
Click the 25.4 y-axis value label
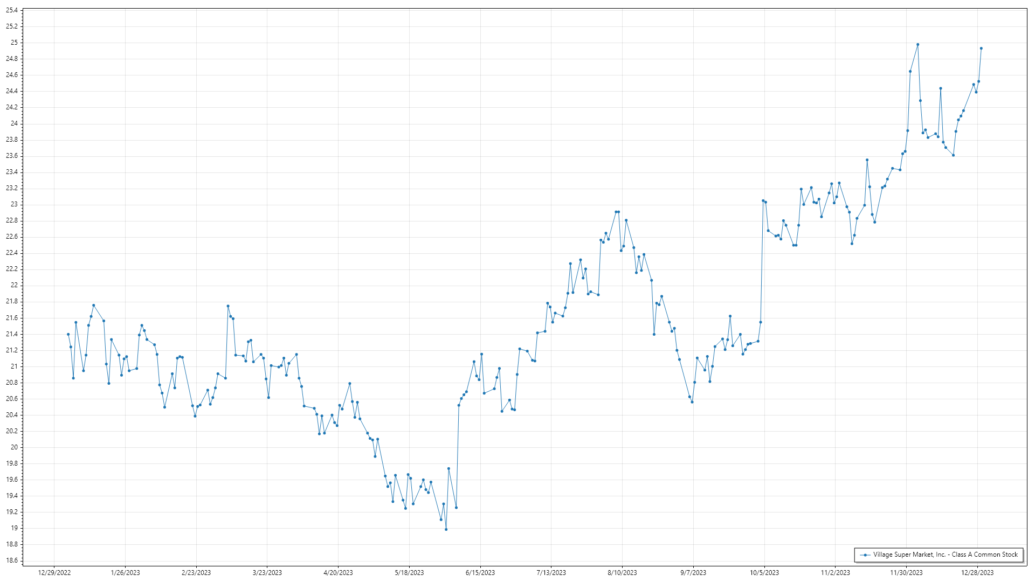(12, 10)
